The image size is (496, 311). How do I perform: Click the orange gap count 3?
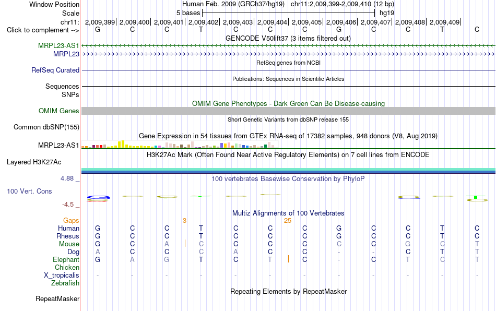pos(184,221)
